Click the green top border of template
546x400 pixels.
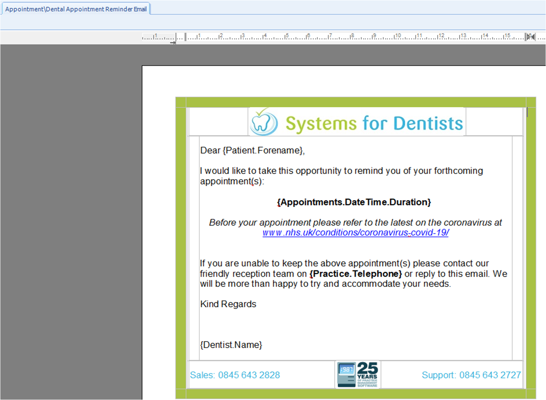(x=355, y=102)
